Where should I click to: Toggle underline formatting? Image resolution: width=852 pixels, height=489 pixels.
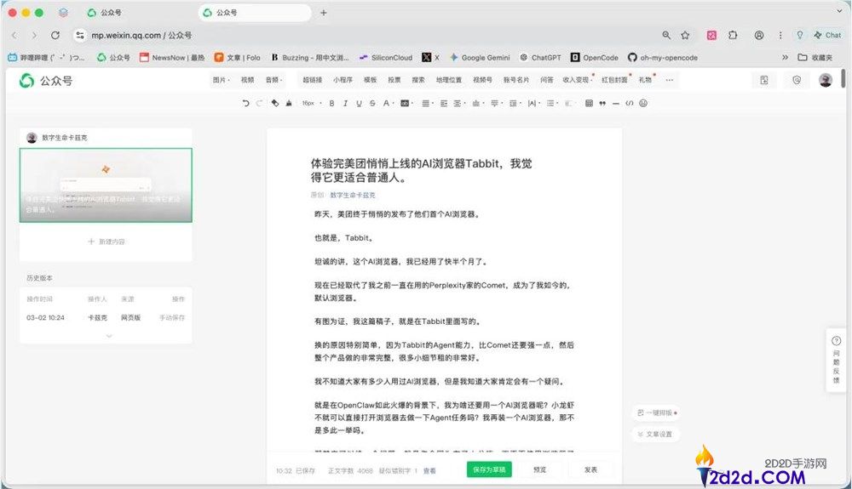359,103
